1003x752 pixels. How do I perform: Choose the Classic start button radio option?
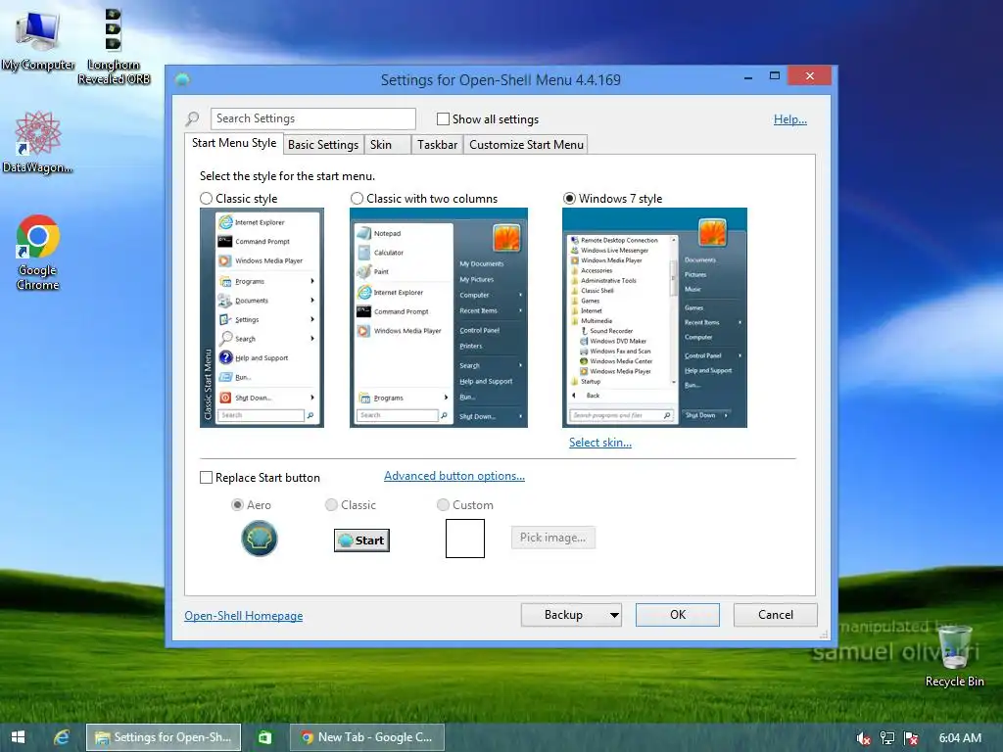coord(331,504)
